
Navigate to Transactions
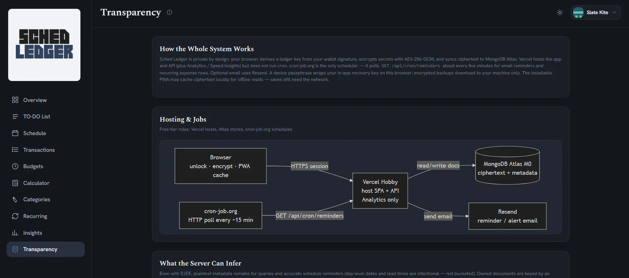(x=46, y=150)
